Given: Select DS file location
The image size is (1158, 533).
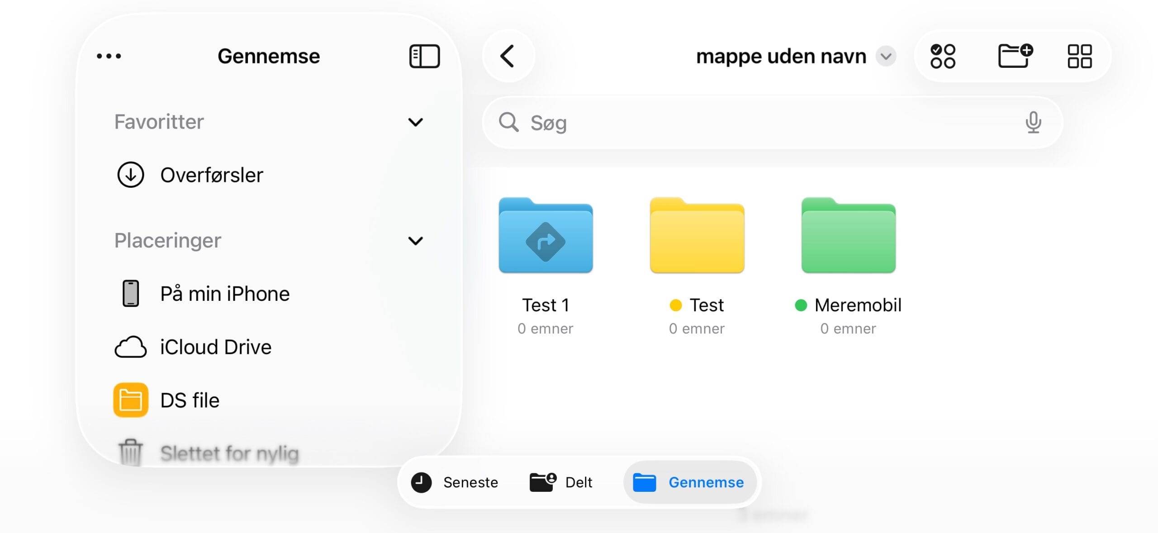Looking at the screenshot, I should [x=270, y=400].
